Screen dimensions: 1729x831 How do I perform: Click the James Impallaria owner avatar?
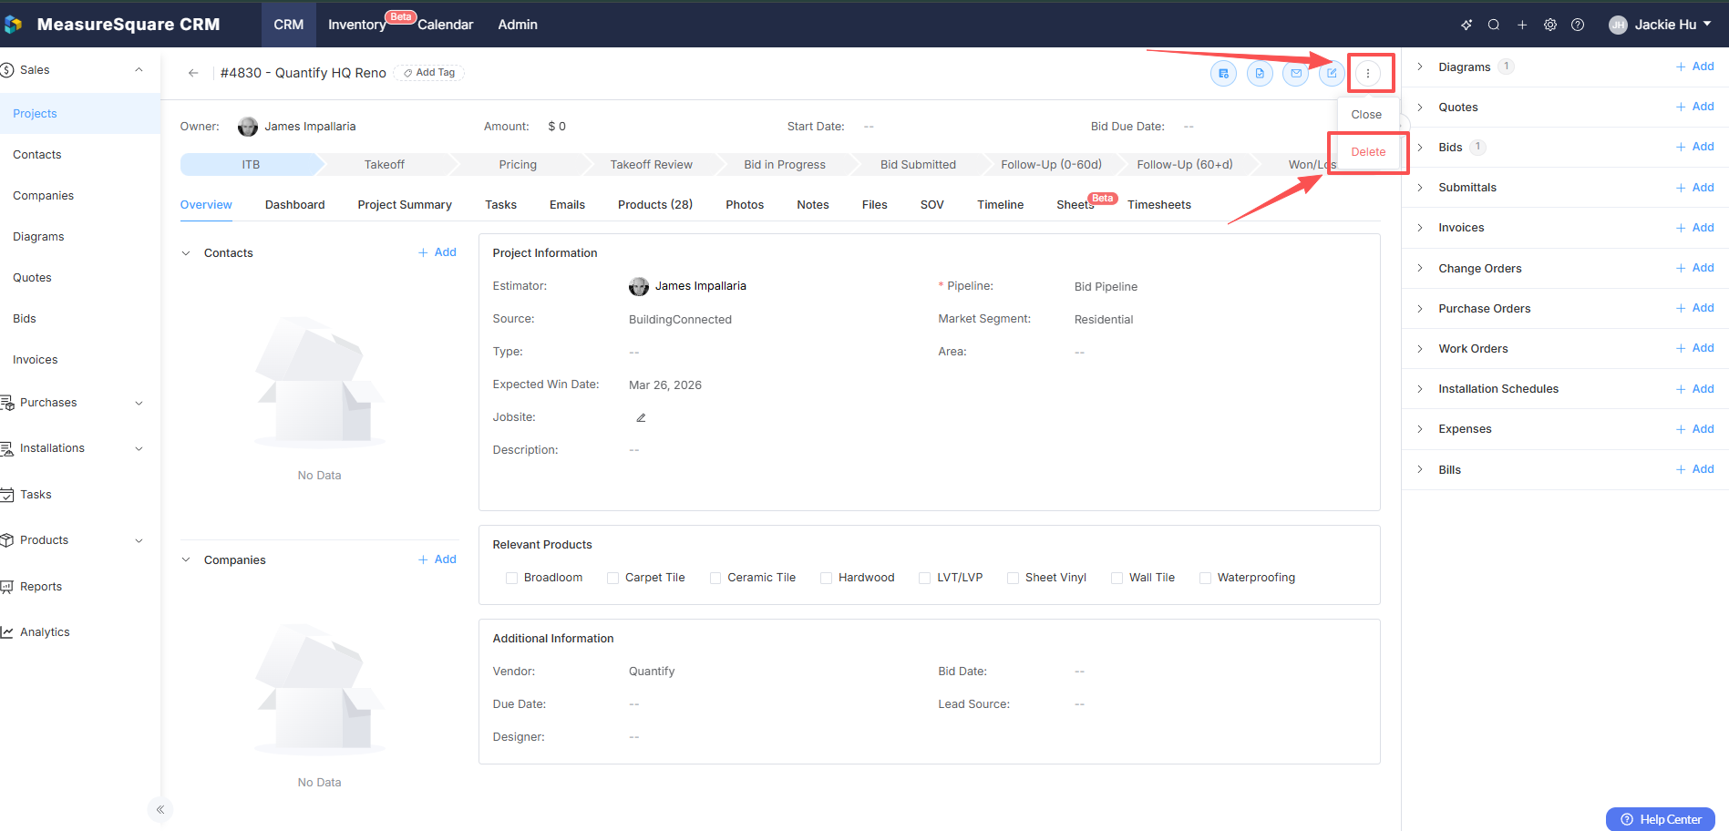(248, 127)
